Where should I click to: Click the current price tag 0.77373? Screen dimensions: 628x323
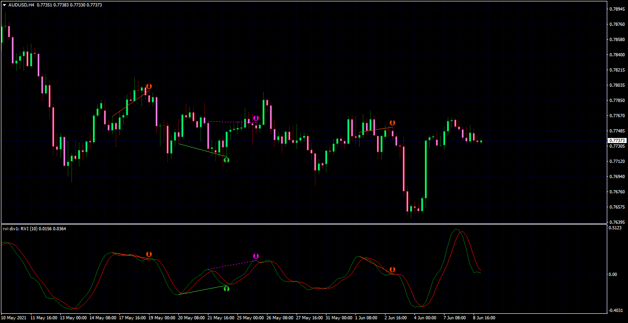pyautogui.click(x=617, y=140)
